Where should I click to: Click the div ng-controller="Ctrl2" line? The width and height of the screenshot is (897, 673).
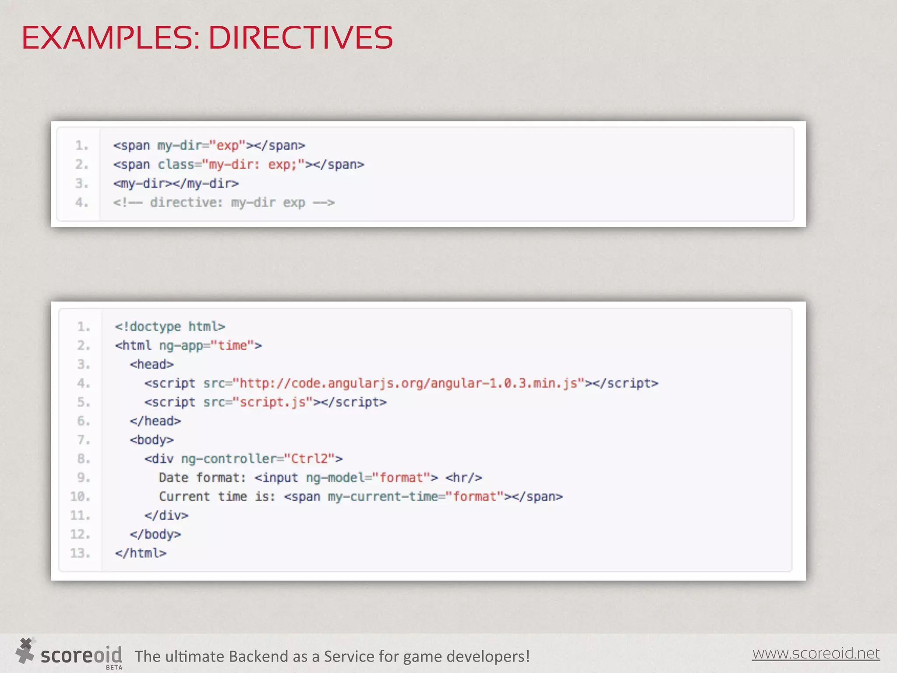[244, 458]
